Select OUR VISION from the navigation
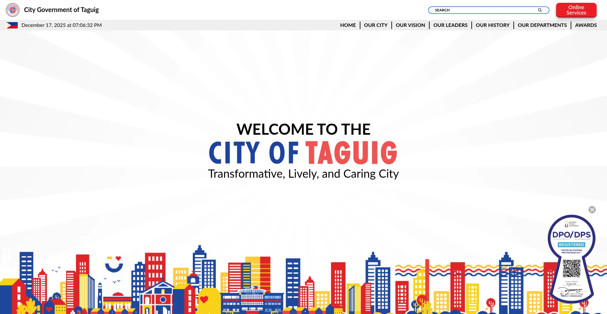Viewport: 607px width, 314px height. click(x=410, y=25)
